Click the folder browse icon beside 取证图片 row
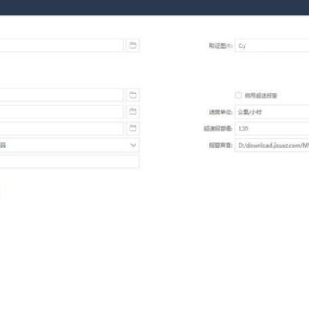309x309 pixels. click(133, 45)
